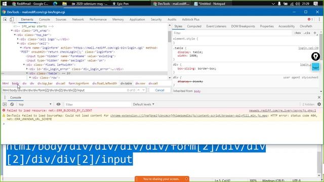Viewport: 324px width, 182px height.
Task: Select html in the breadcrumb trail
Action: tap(6, 83)
